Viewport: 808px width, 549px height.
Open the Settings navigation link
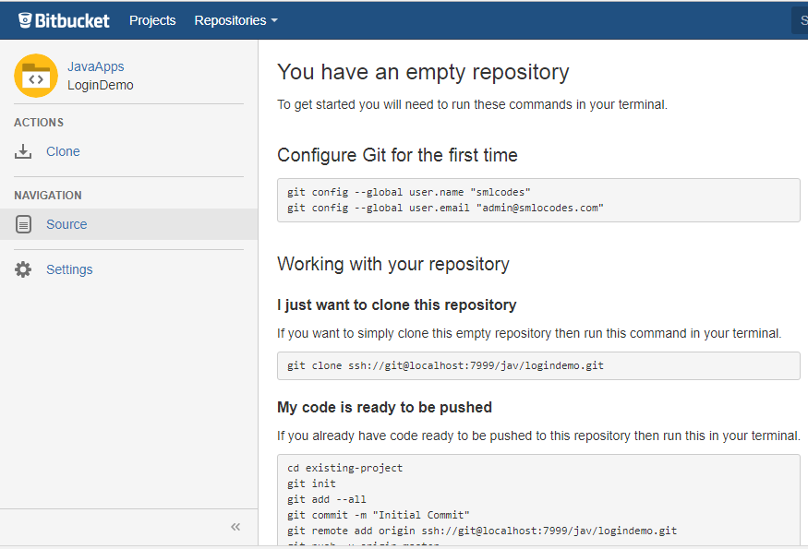pos(69,269)
